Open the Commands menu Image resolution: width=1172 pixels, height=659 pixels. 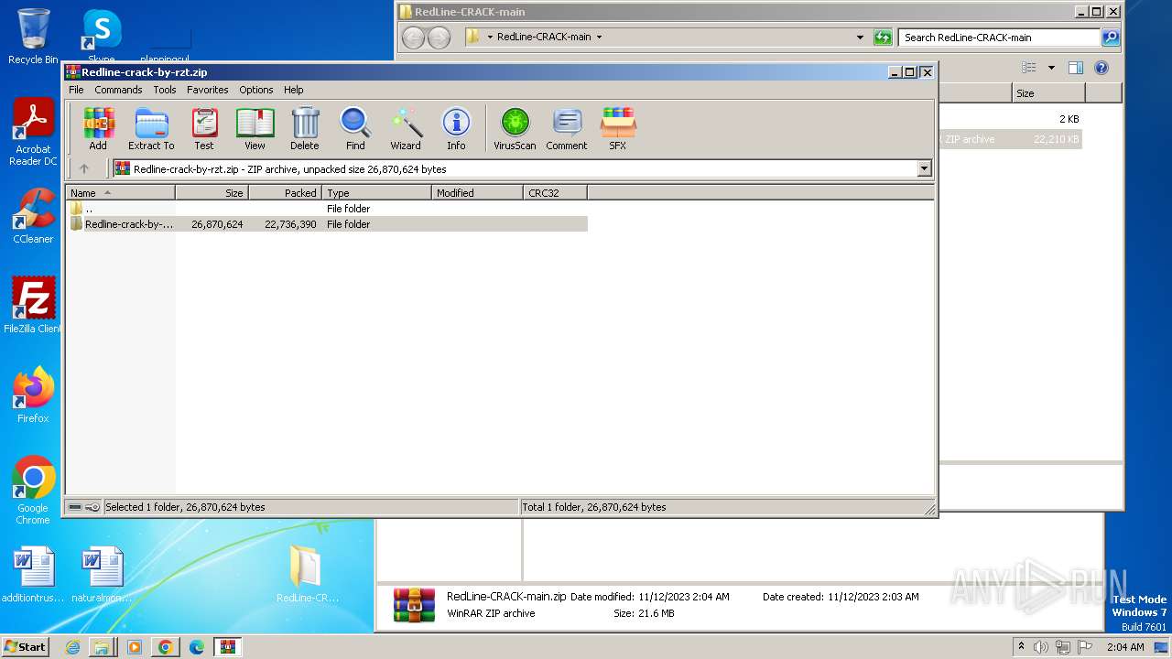pyautogui.click(x=118, y=90)
